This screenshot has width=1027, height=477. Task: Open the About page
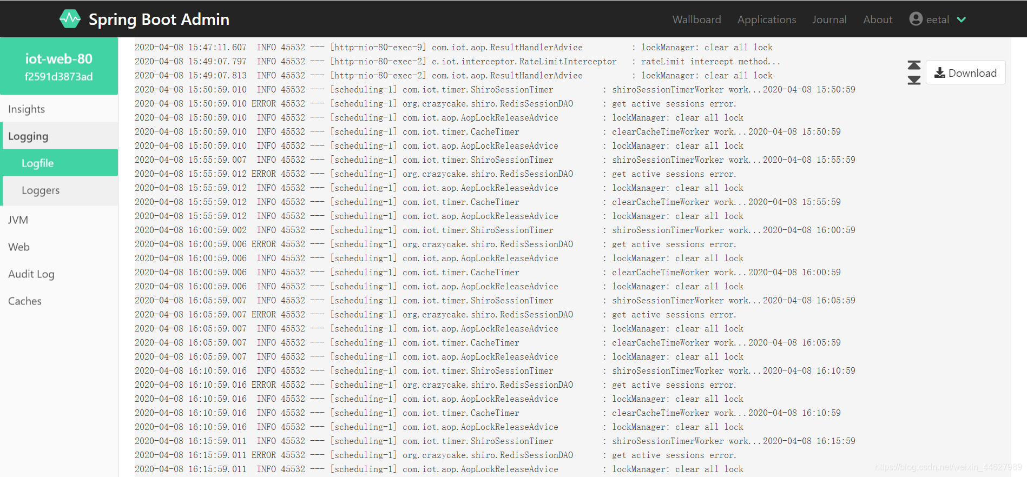click(x=877, y=19)
